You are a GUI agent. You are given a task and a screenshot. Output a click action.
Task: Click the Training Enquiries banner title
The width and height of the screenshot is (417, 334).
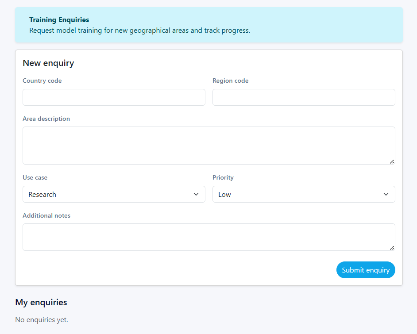(x=59, y=20)
